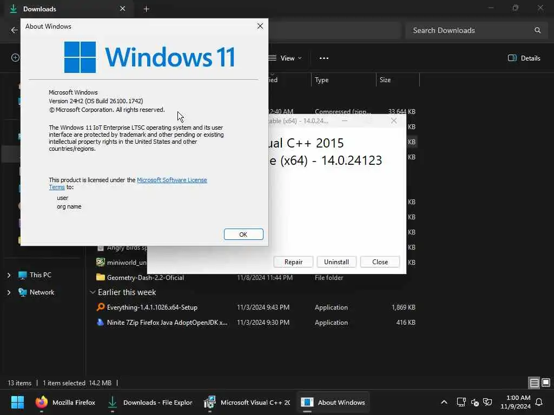This screenshot has height=415, width=554.
Task: Open the volume tray icon
Action: pos(475,402)
